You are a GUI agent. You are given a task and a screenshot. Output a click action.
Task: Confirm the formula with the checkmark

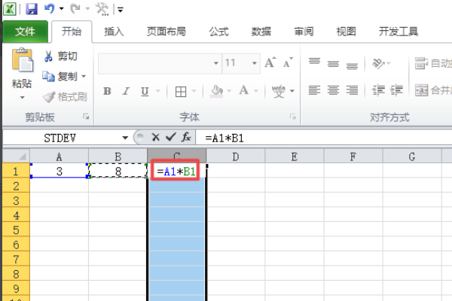[x=171, y=137]
